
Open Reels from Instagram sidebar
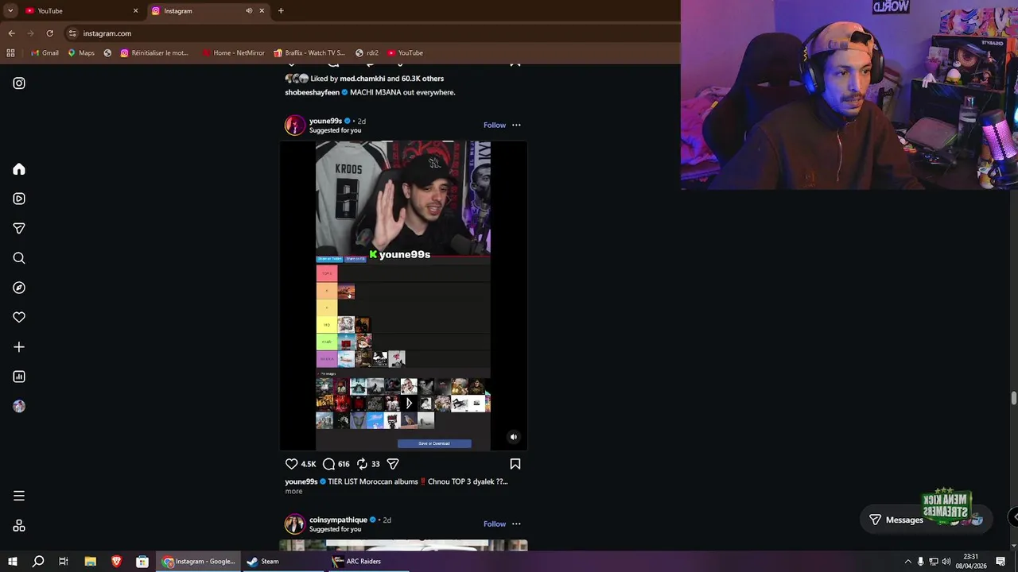(x=19, y=199)
